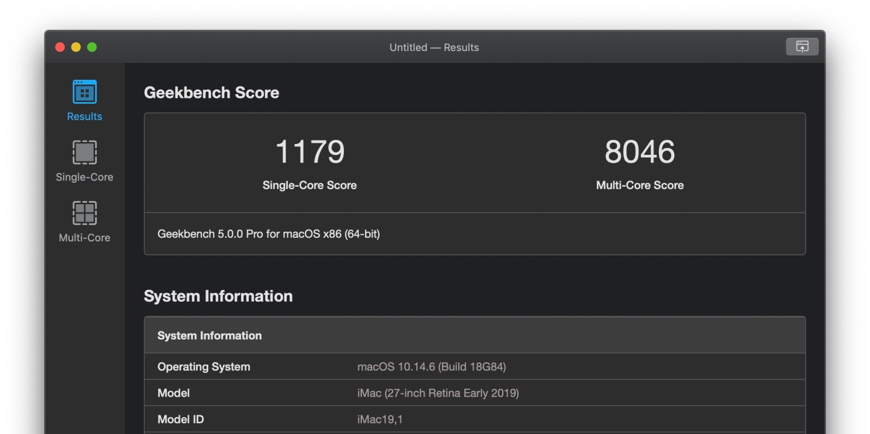Select the Single-Core sidebar icon
The image size is (870, 434).
pyautogui.click(x=84, y=153)
